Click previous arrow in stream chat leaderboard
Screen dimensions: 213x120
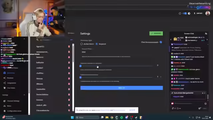click(171, 40)
